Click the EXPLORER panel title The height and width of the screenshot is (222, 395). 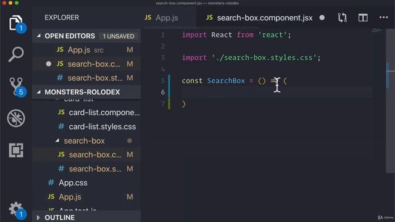tap(62, 17)
